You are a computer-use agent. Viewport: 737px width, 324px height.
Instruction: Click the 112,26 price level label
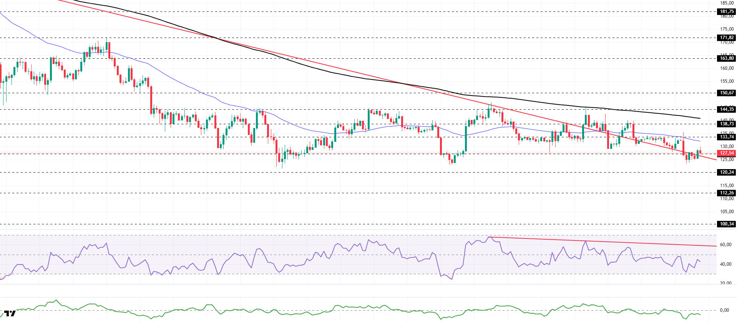726,193
